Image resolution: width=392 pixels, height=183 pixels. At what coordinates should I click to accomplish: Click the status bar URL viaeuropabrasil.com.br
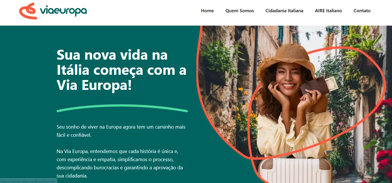29,181
